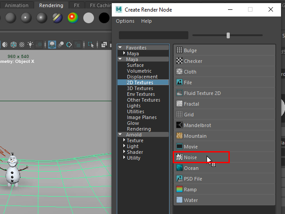Click the rainbow-colored ramp shader shelf icon
This screenshot has height=214, width=285.
coord(73,18)
